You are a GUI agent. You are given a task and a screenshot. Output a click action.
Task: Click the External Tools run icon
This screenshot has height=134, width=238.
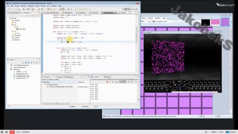(x=33, y=9)
